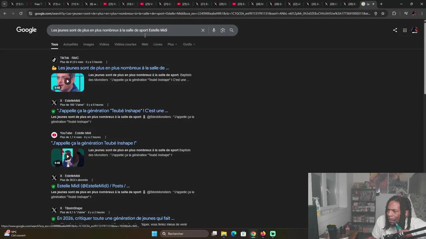Switch to Images tab

(x=89, y=44)
